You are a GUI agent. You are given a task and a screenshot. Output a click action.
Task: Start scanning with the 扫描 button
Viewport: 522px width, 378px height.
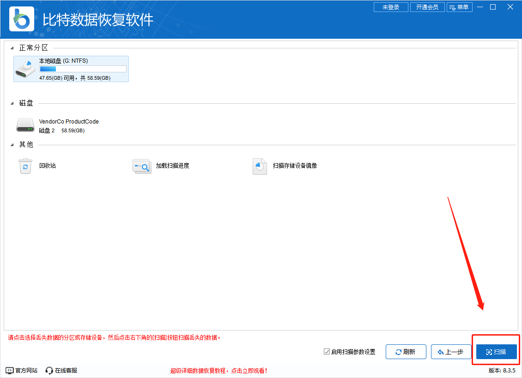click(497, 352)
